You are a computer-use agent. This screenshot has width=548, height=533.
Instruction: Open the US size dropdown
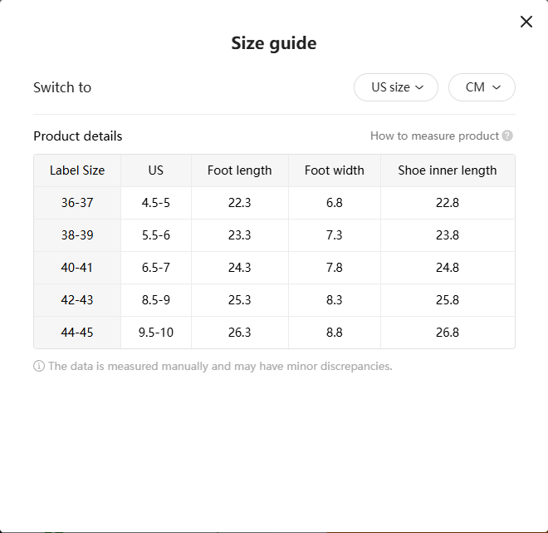[x=396, y=87]
